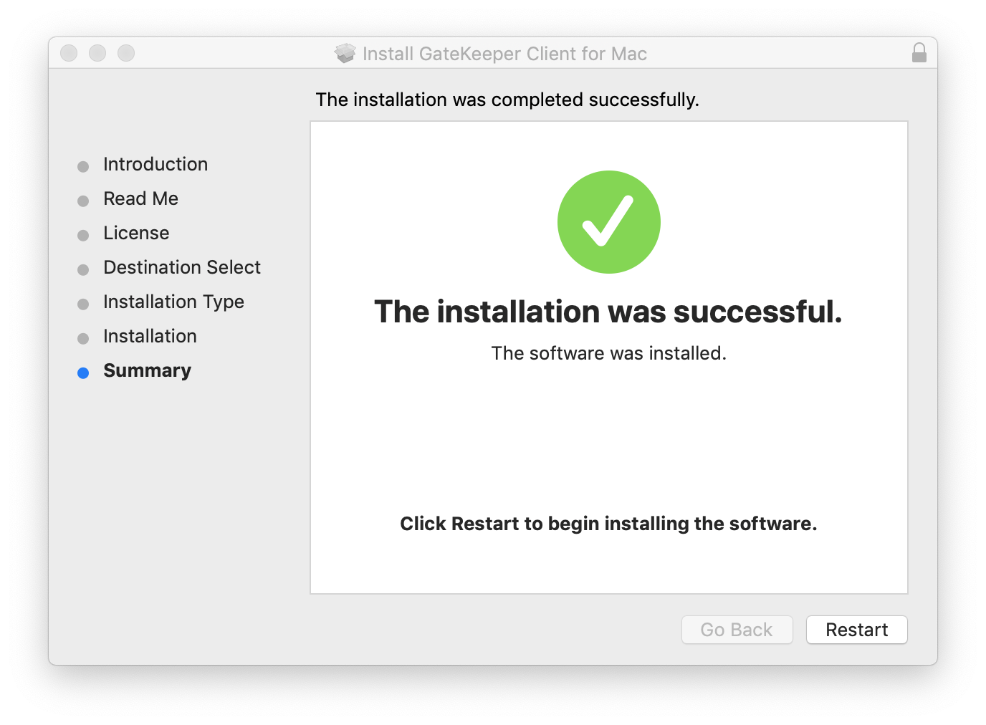The image size is (986, 725).
Task: Click the gray bullet beside Introduction
Action: tap(83, 166)
